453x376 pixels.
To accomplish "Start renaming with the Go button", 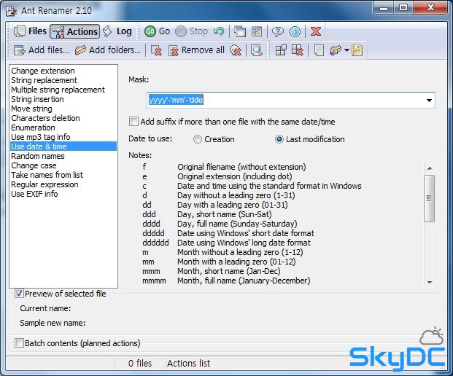I will (157, 31).
